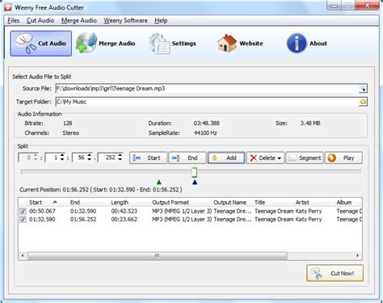383x303 pixels.
Task: Click the hours stepper showing 0
Action: (x=28, y=158)
